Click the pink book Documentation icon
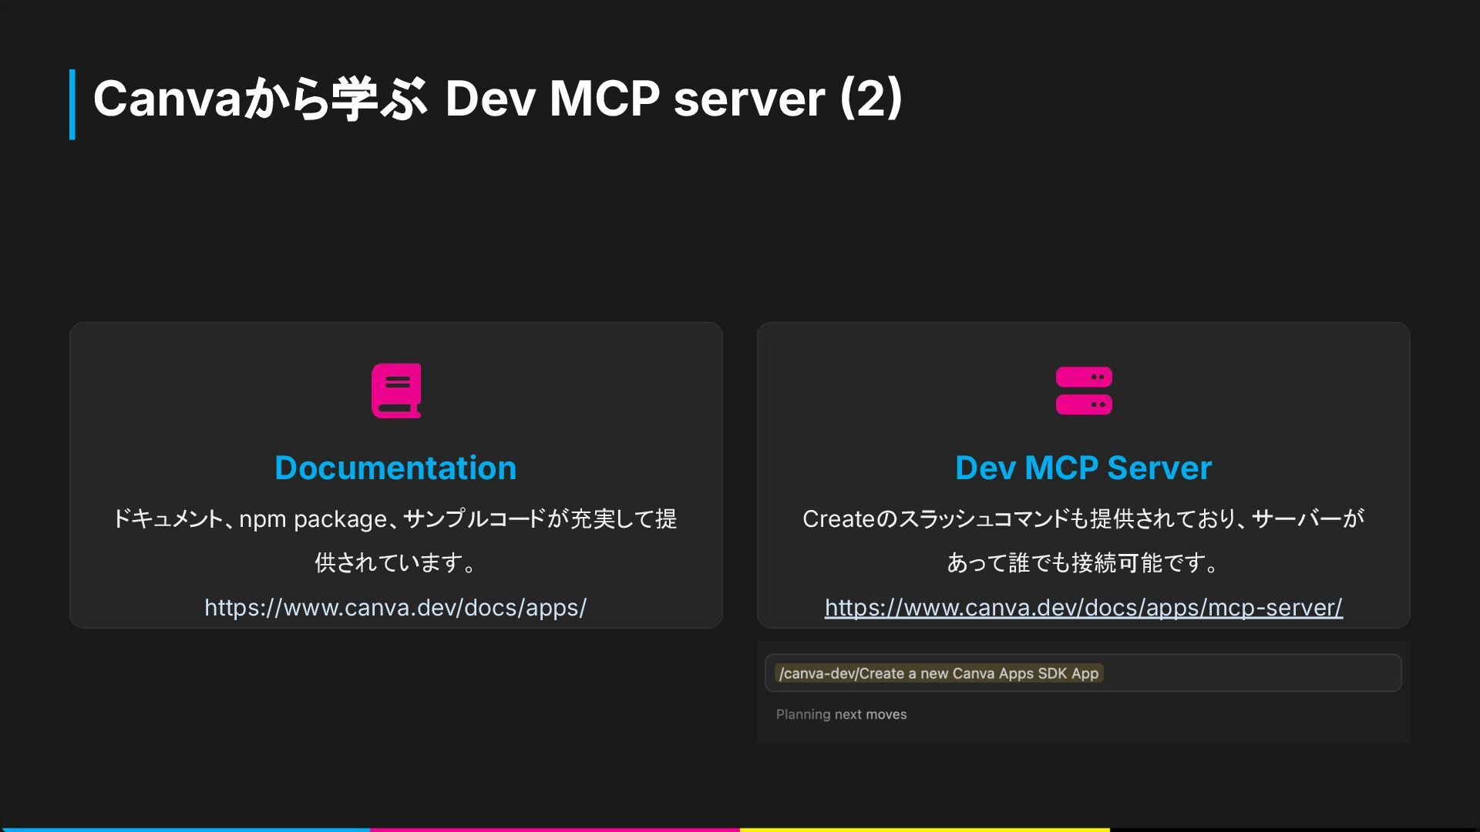1480x832 pixels. [x=396, y=391]
